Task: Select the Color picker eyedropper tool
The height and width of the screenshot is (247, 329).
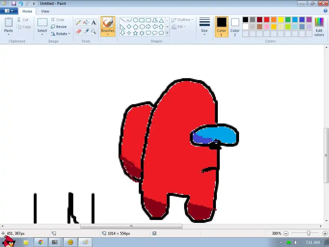Action: coord(86,31)
